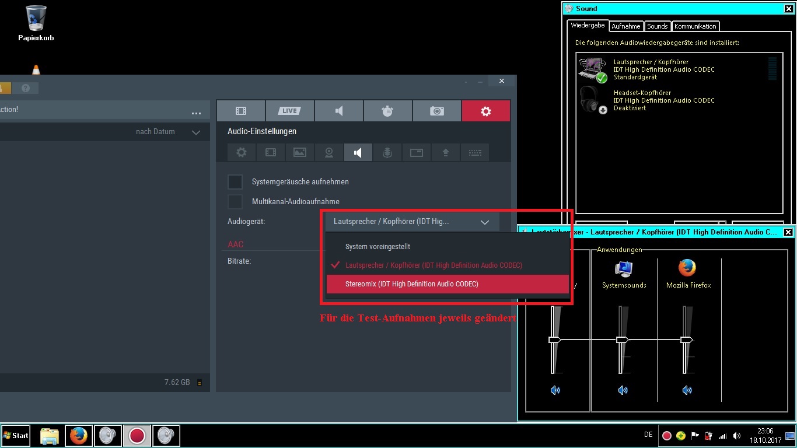Adjust Systemsounds volume slider handle
The image size is (797, 448).
coord(623,339)
